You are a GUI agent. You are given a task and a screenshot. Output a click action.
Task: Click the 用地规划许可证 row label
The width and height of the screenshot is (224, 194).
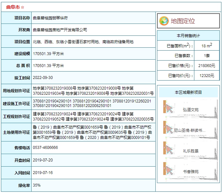coord(16,91)
